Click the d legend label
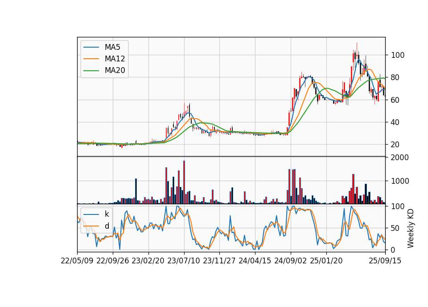 pyautogui.click(x=107, y=226)
